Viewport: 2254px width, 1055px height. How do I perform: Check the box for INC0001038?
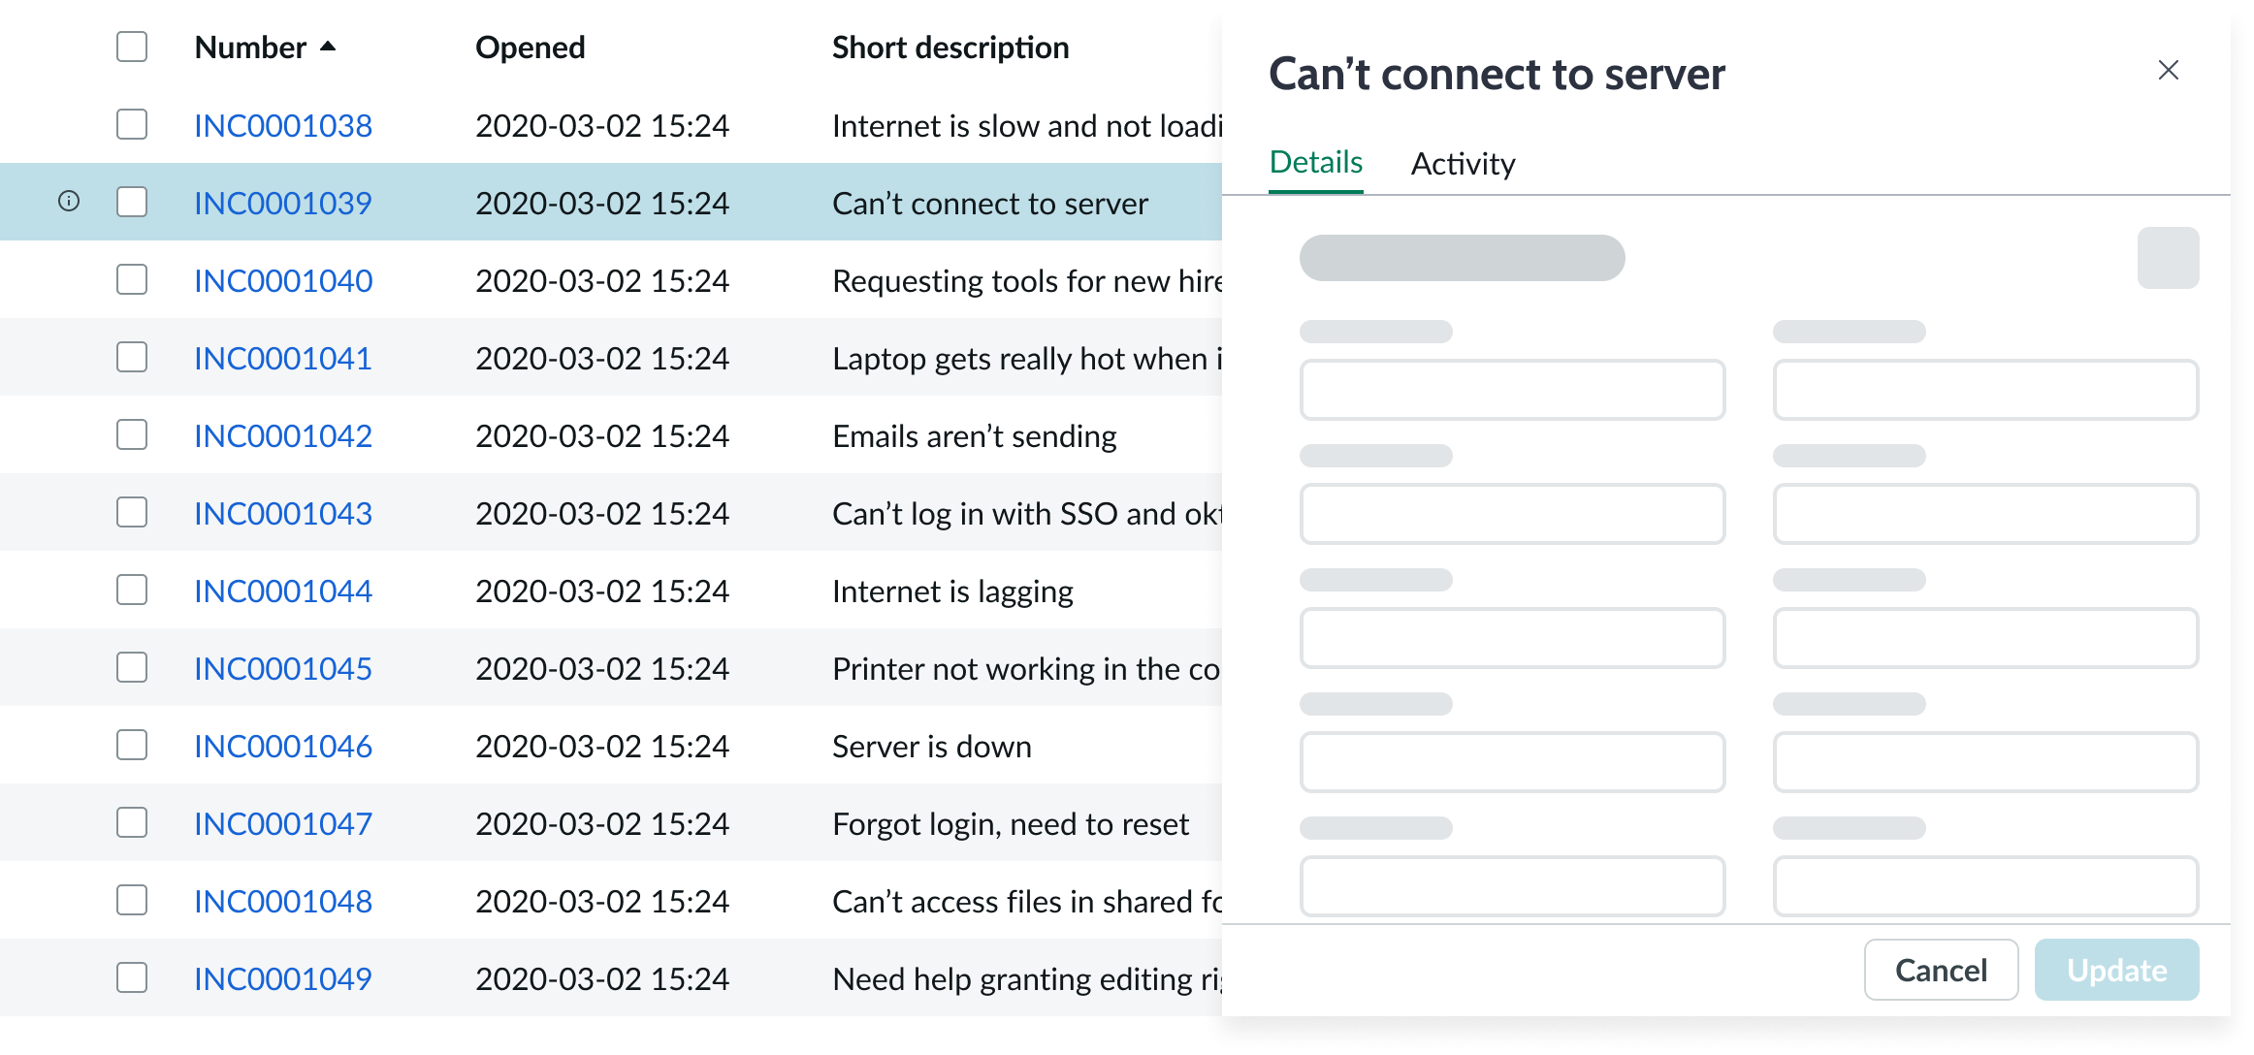pos(132,124)
